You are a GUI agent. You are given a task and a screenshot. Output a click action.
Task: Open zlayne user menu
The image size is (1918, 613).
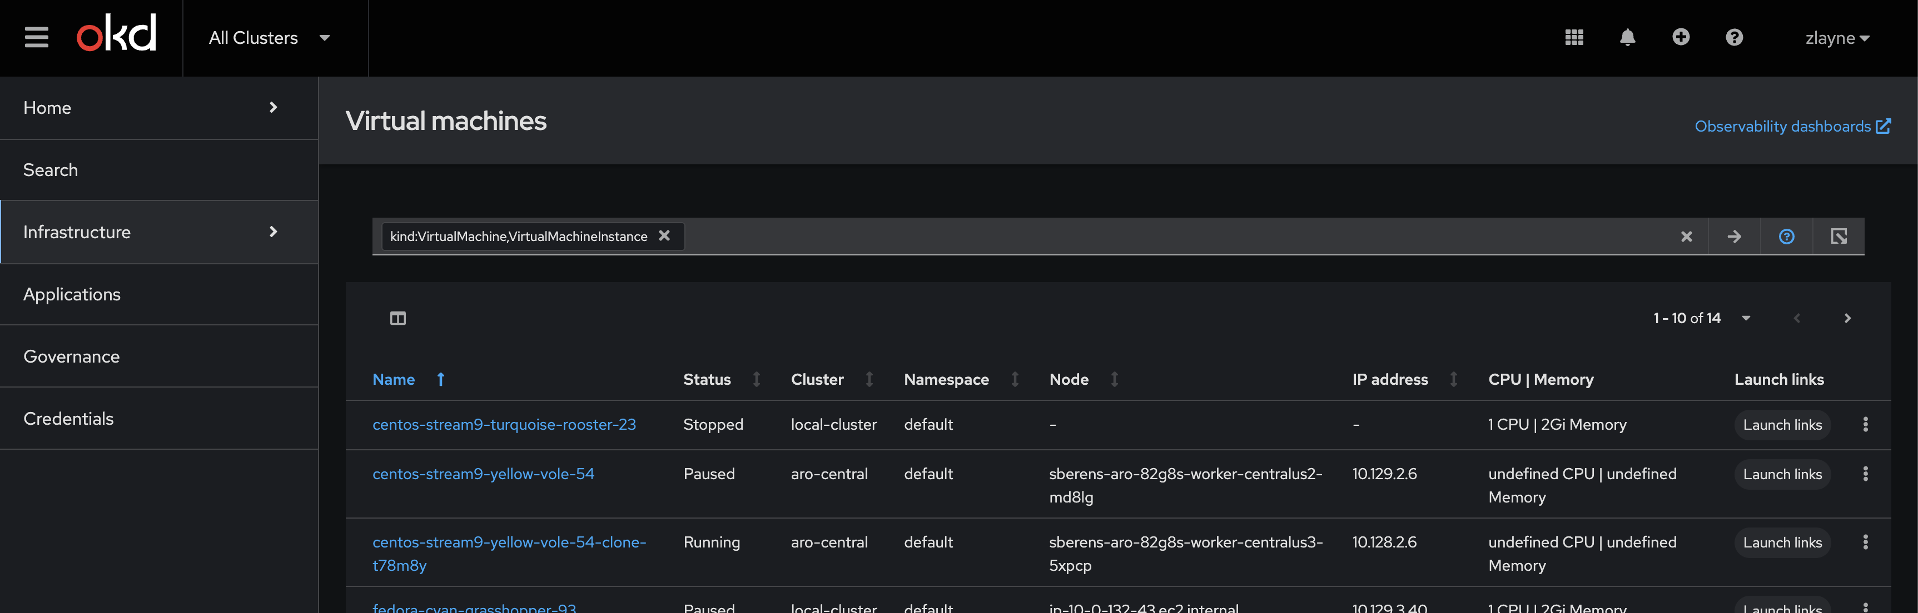(1837, 38)
